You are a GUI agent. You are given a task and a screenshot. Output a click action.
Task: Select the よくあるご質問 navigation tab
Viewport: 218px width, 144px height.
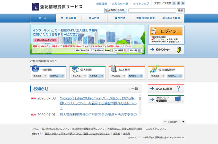(171, 18)
